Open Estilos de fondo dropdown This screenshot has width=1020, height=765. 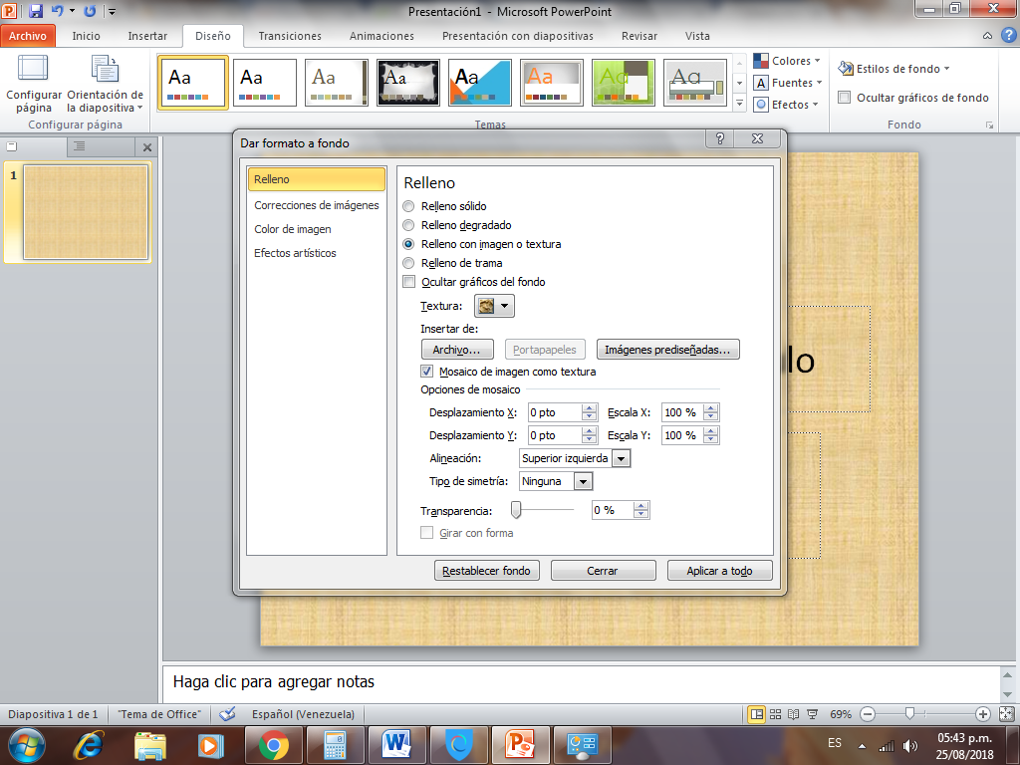[893, 69]
